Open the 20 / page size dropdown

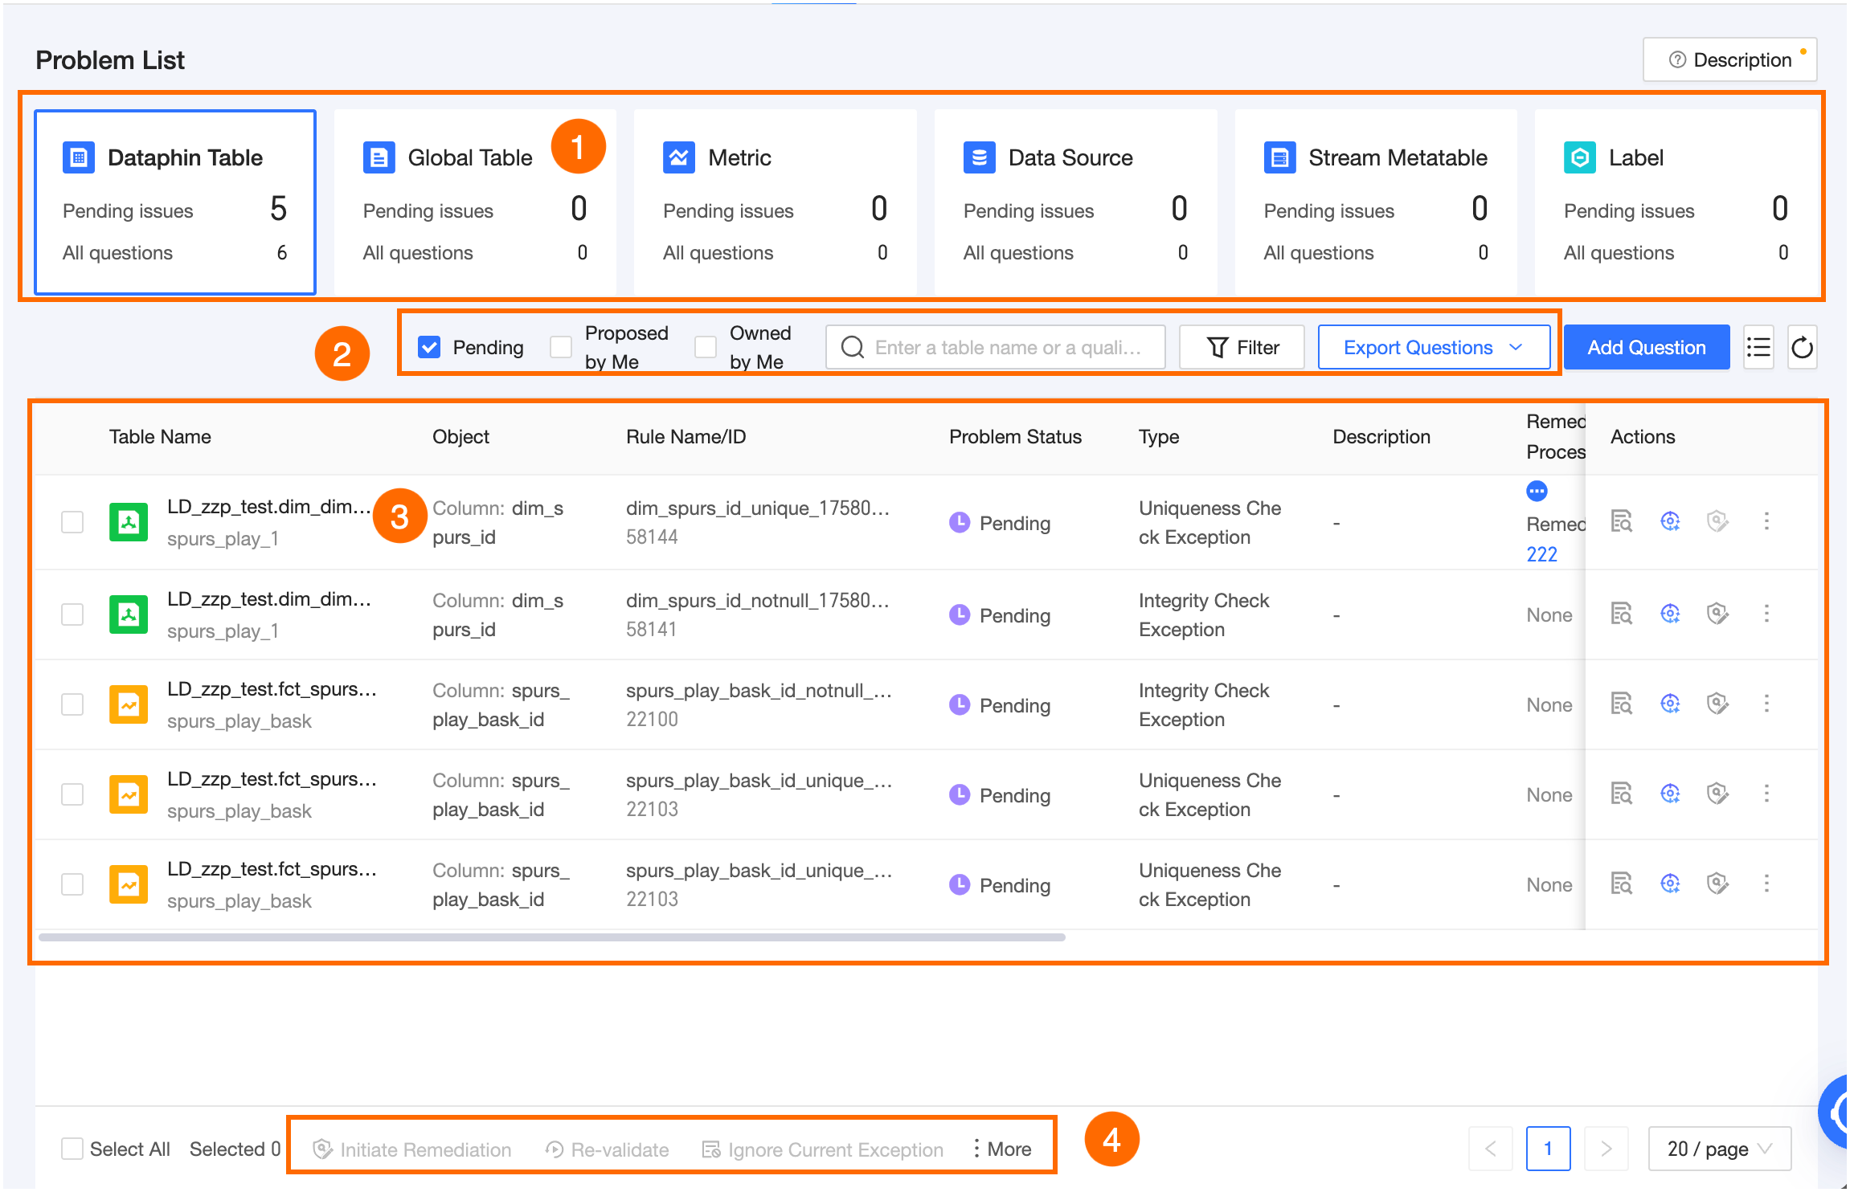1719,1149
